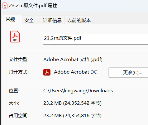Click the file name input field
The height and width of the screenshot is (125, 148).
(x=96, y=39)
